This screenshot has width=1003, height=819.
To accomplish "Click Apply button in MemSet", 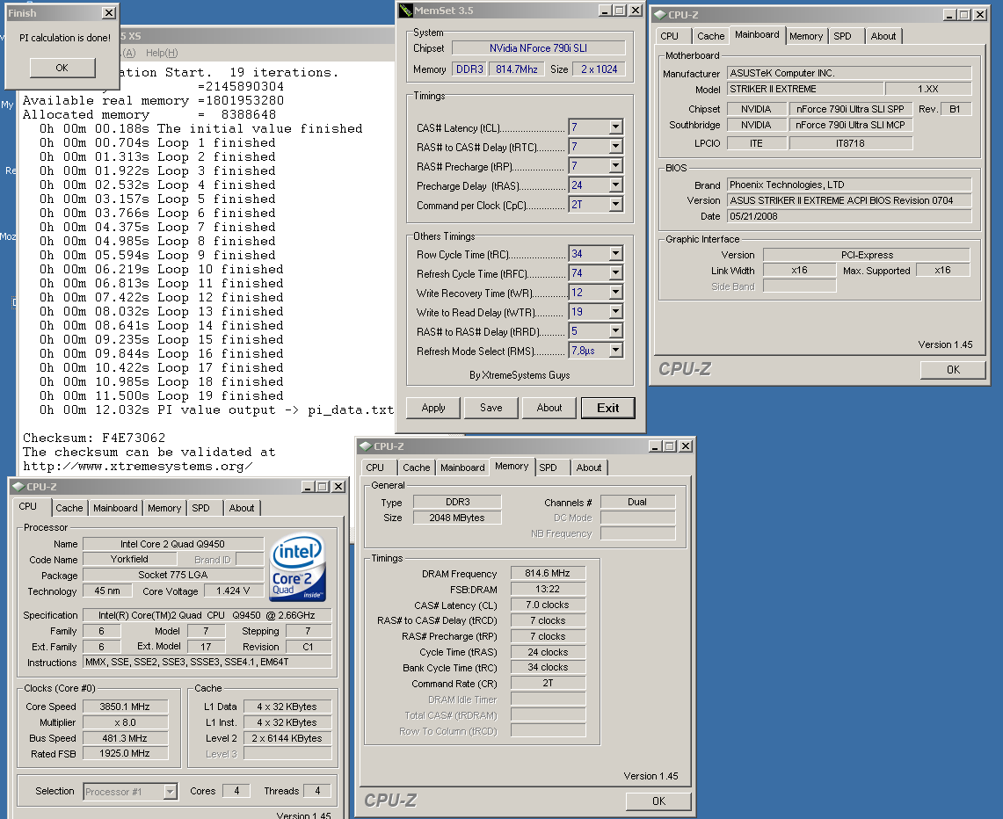I will (433, 408).
